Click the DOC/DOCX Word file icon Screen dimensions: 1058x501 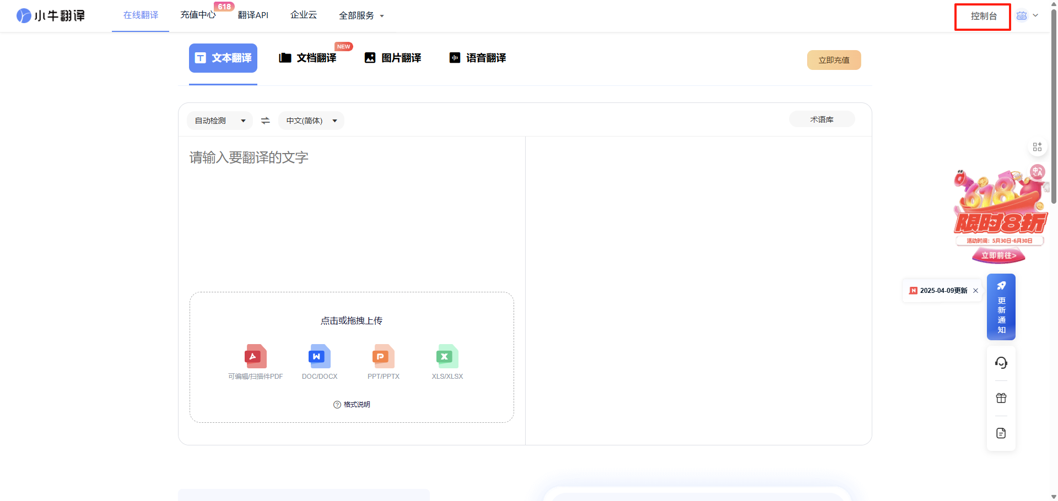click(x=320, y=357)
